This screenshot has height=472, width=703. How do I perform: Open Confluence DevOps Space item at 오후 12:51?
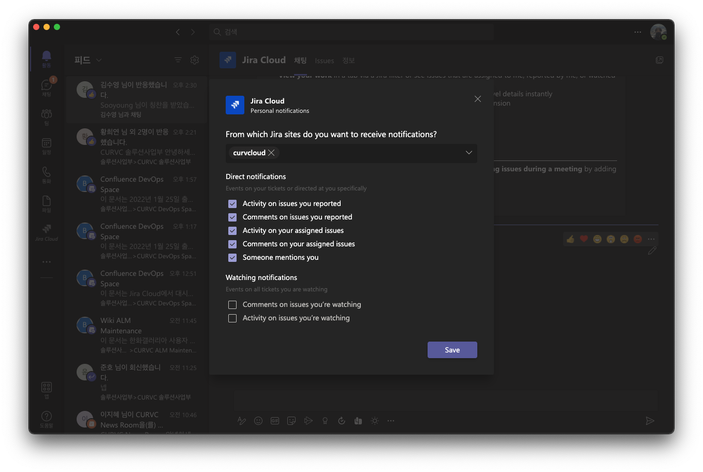(137, 288)
